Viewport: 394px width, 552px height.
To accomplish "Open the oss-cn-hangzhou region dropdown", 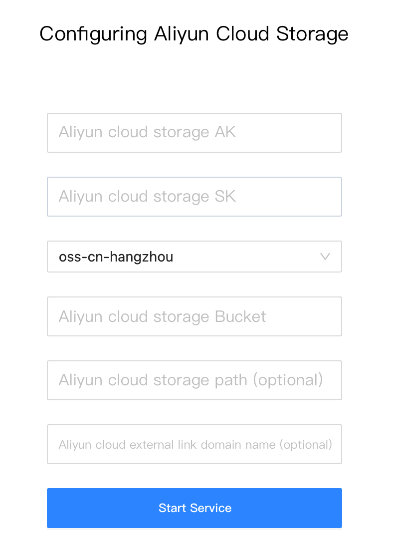I will click(x=194, y=257).
